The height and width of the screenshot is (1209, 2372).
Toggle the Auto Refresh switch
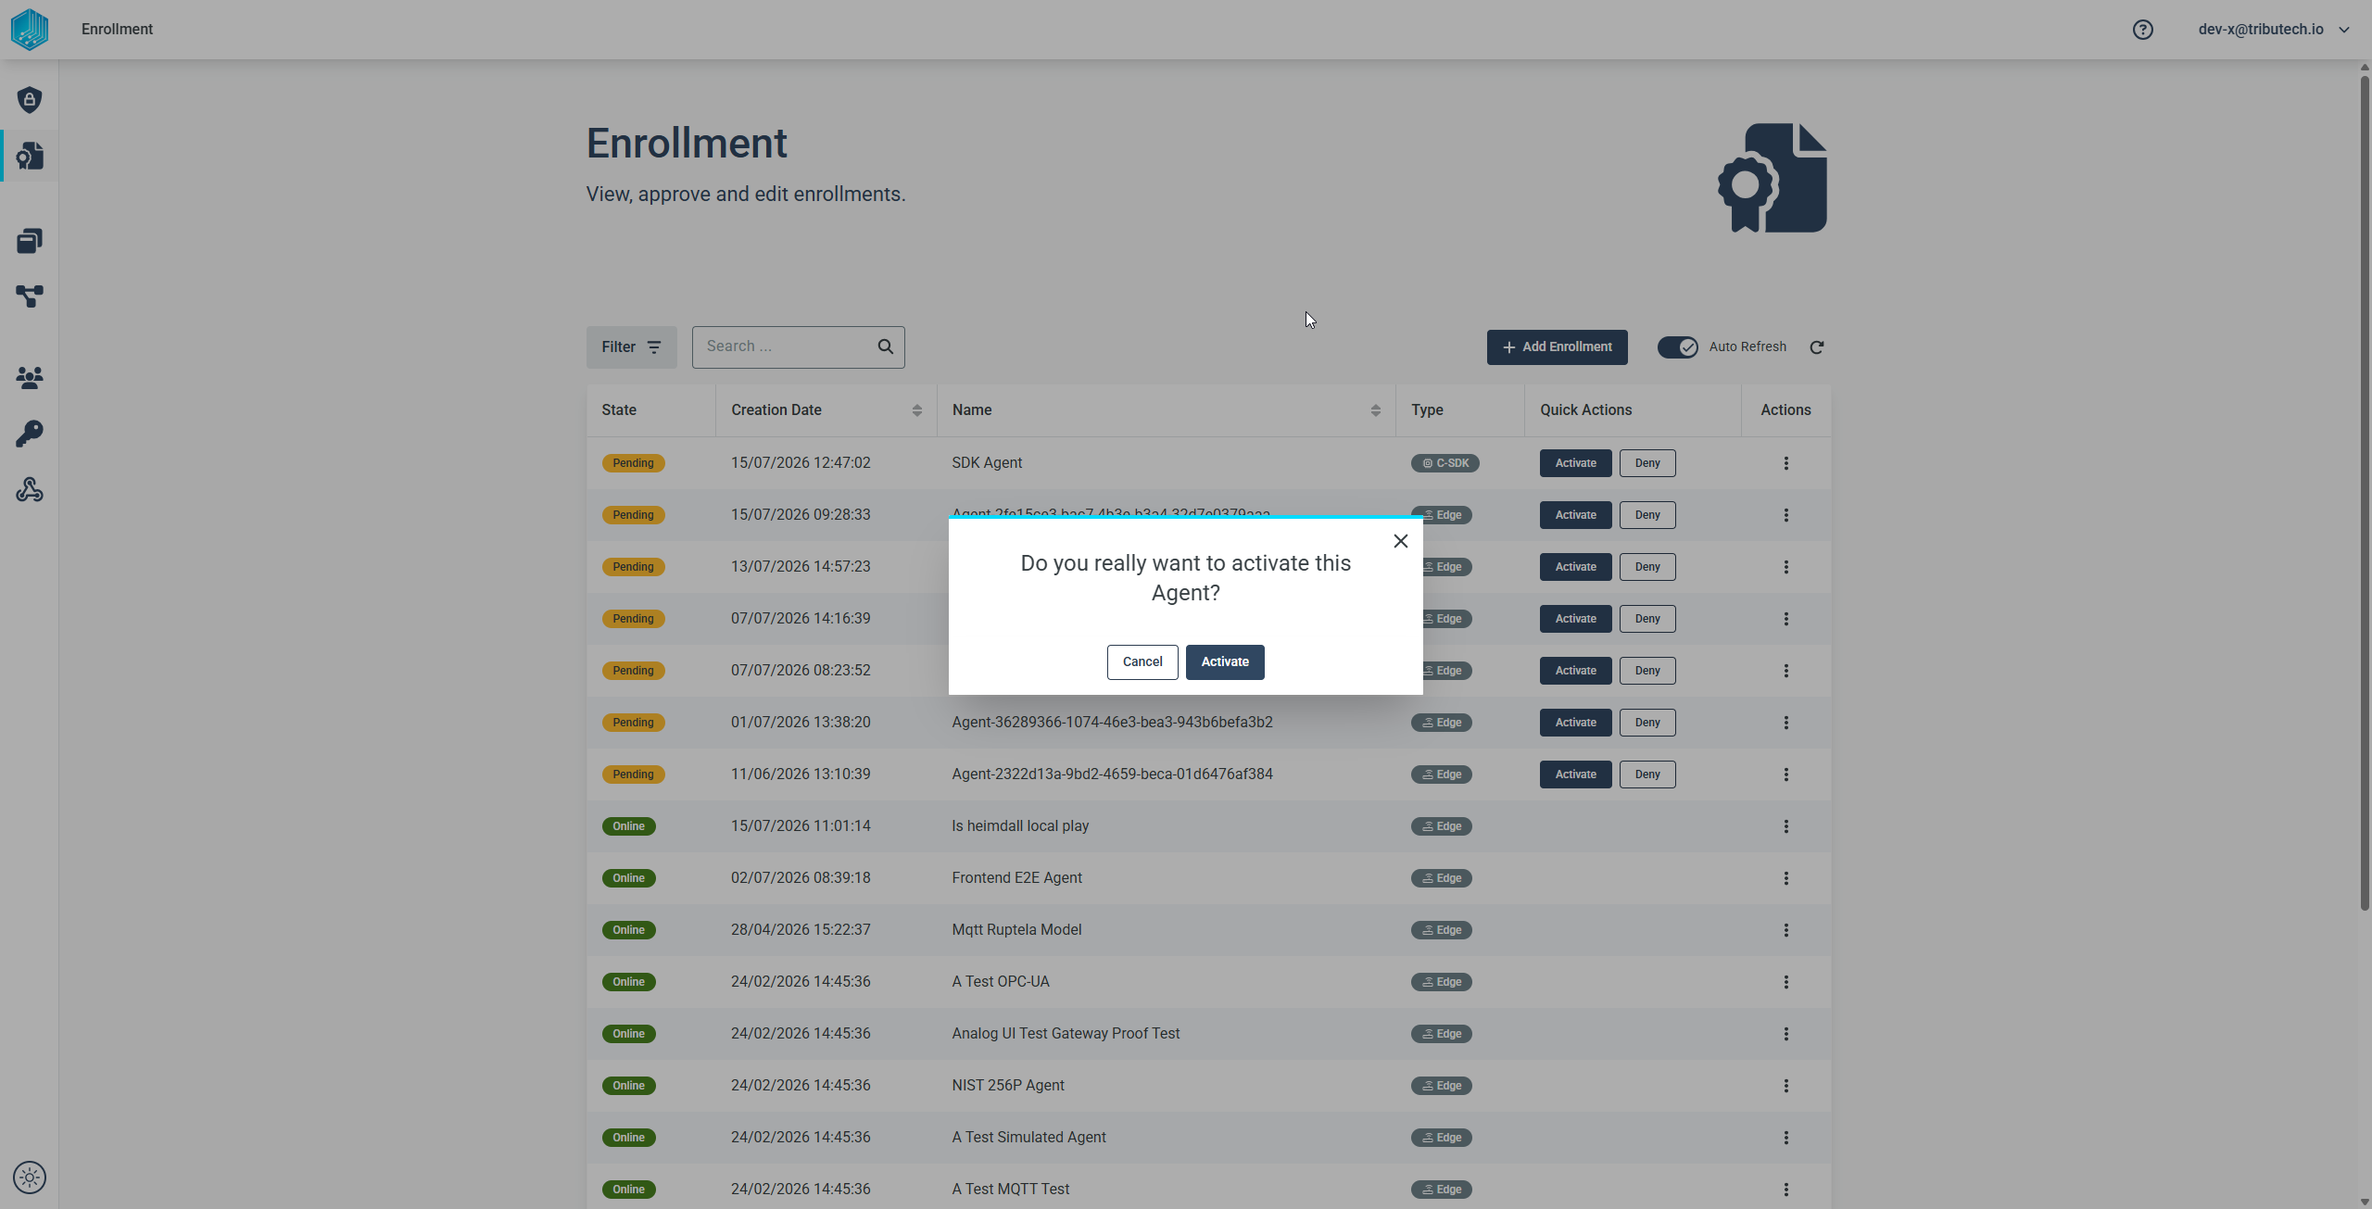pos(1678,347)
